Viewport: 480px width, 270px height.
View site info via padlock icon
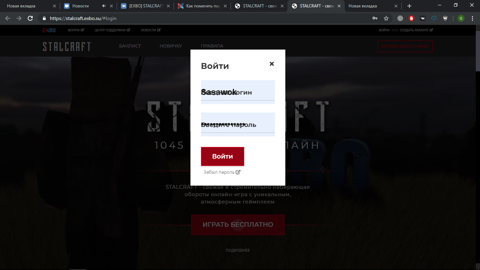(44, 18)
